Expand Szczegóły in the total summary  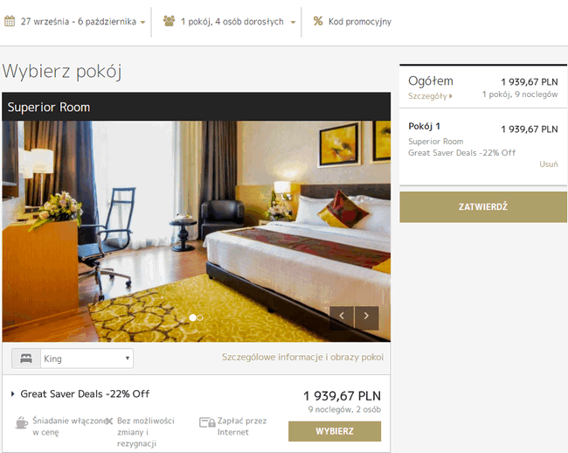click(430, 96)
